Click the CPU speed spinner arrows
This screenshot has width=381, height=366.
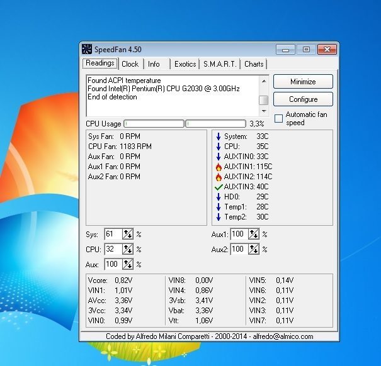pyautogui.click(x=128, y=249)
